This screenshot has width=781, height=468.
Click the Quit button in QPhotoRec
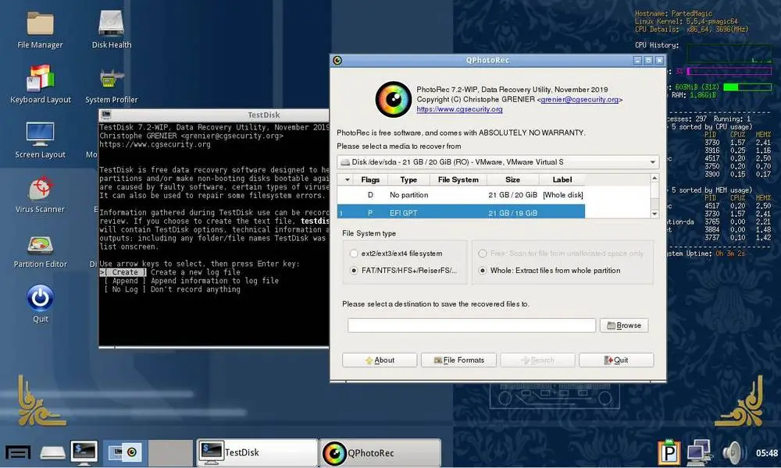click(616, 360)
